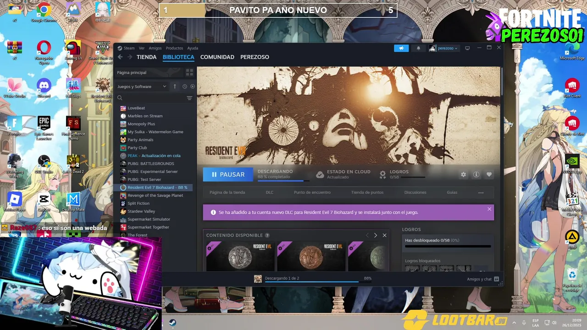The image size is (587, 330).
Task: Open Guías link
Action: 452,192
